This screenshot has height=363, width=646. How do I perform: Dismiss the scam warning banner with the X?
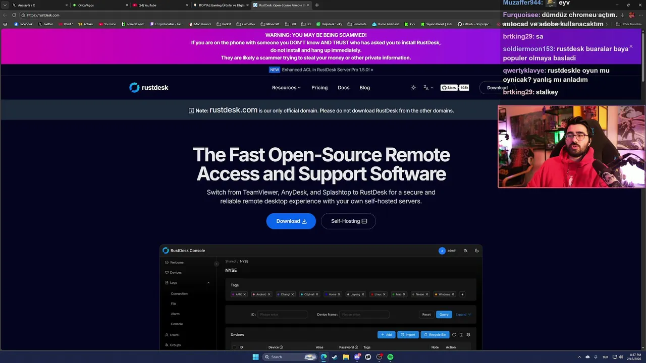click(x=631, y=47)
